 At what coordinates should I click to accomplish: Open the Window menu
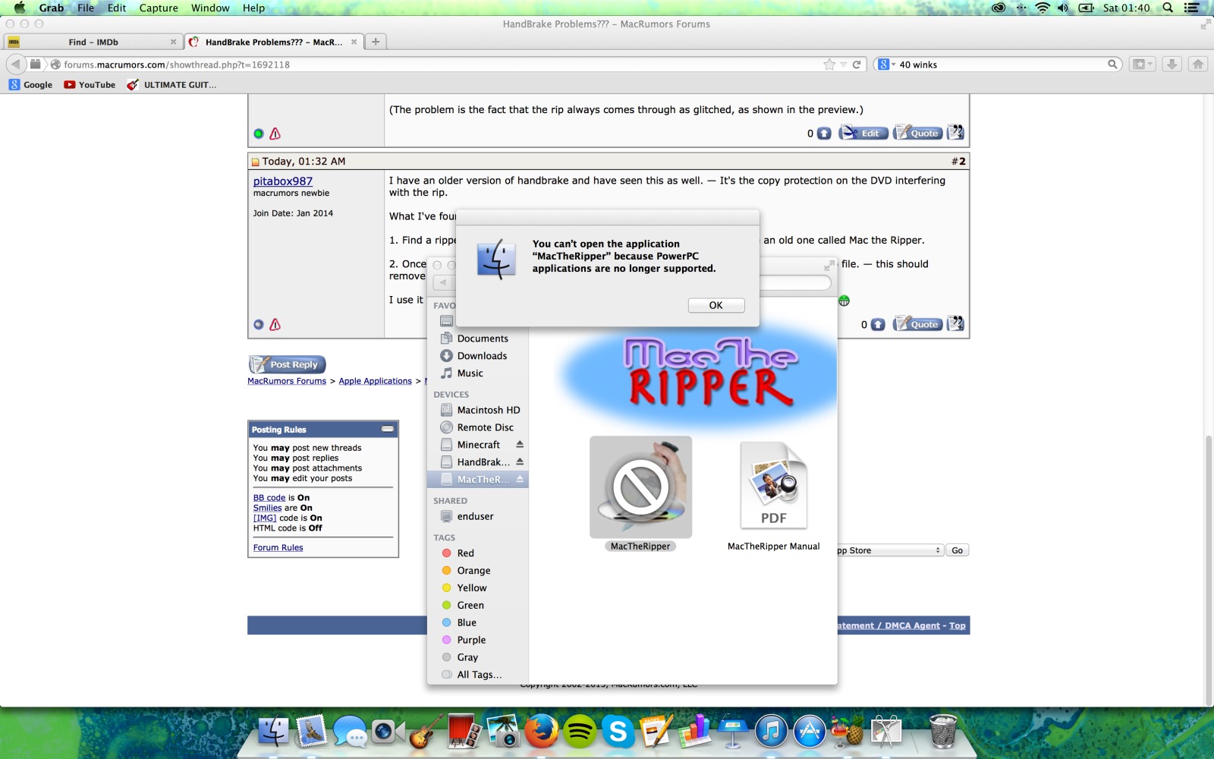[210, 8]
